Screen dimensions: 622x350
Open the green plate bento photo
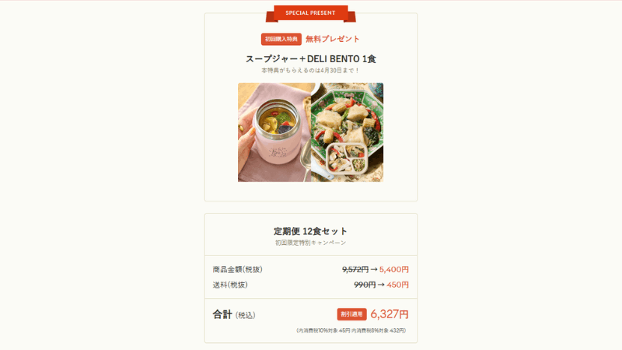(x=347, y=132)
